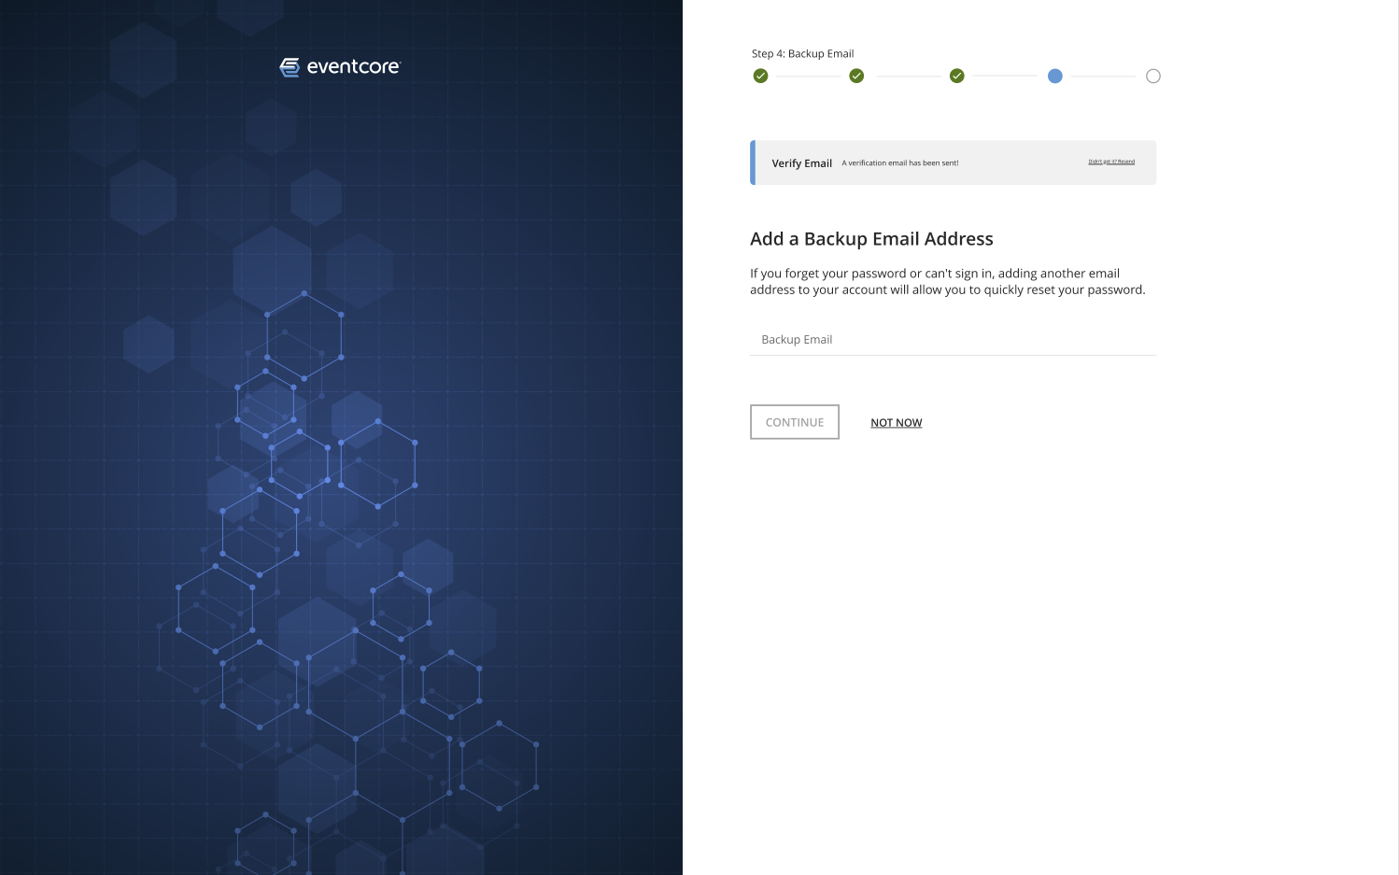Click the "Step 4: Backup Email" label
1399x875 pixels.
click(x=802, y=53)
